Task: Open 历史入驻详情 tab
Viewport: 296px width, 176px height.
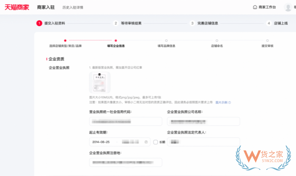Action: point(73,8)
